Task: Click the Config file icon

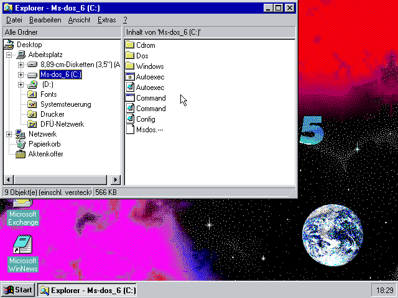Action: (x=130, y=119)
